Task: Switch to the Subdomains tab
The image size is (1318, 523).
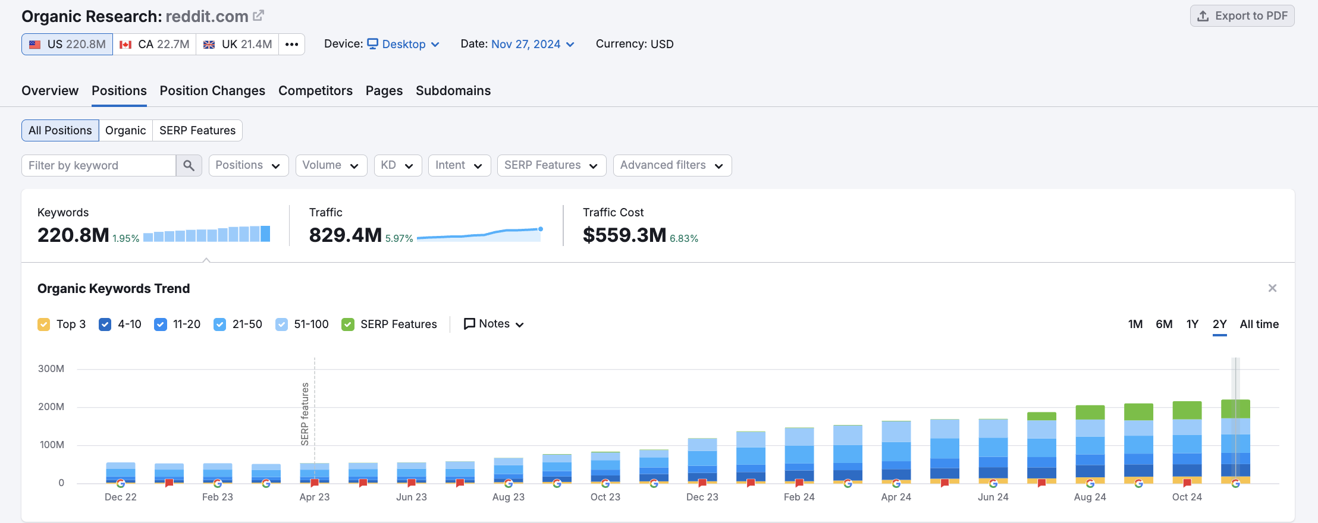Action: [x=453, y=91]
